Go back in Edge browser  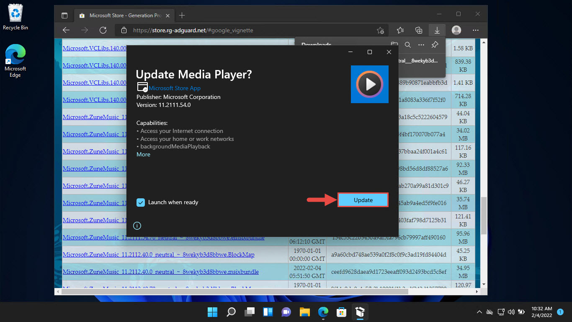click(66, 30)
